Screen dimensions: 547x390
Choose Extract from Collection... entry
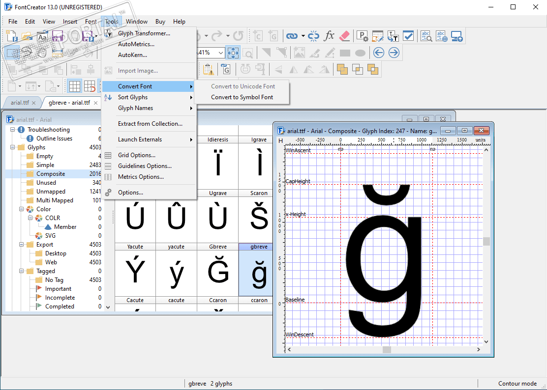150,124
